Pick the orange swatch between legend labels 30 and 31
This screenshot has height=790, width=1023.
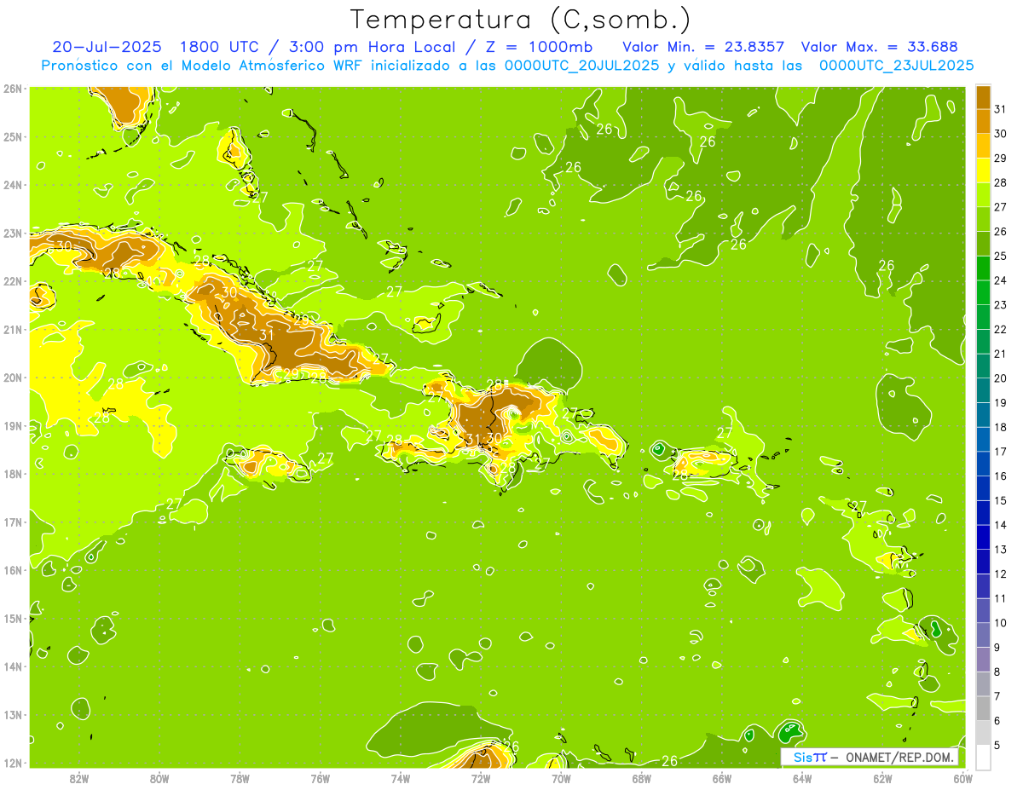(x=983, y=121)
